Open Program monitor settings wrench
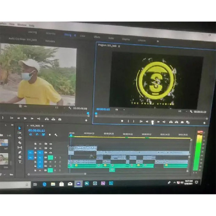216x216 pixels. tap(191, 111)
